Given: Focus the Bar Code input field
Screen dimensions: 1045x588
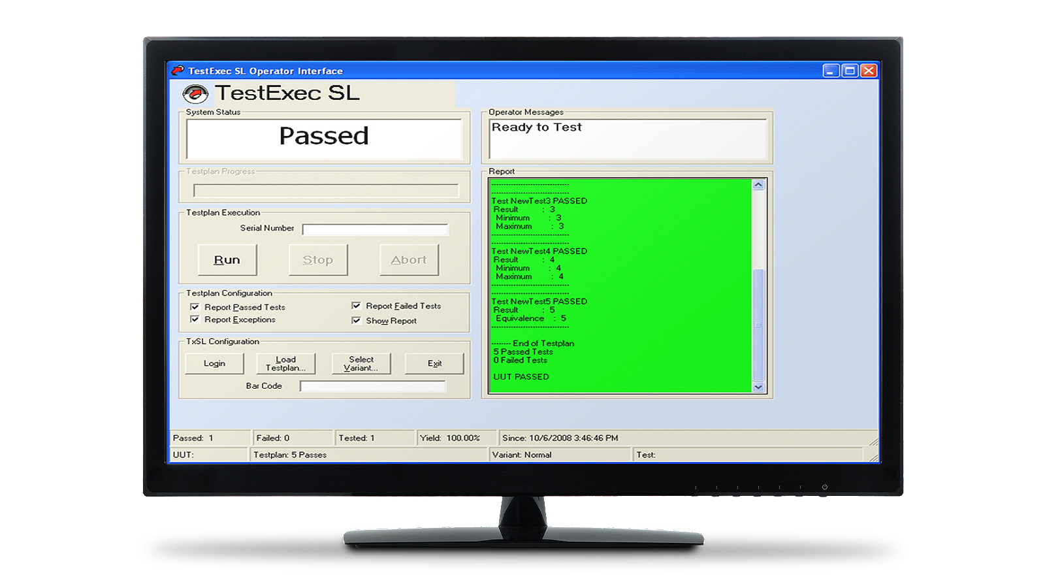Looking at the screenshot, I should 373,386.
